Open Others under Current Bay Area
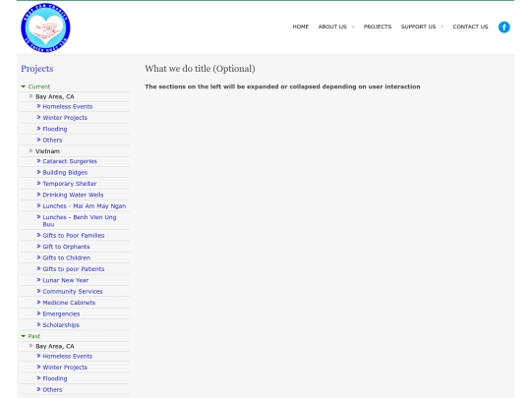 pyautogui.click(x=52, y=141)
